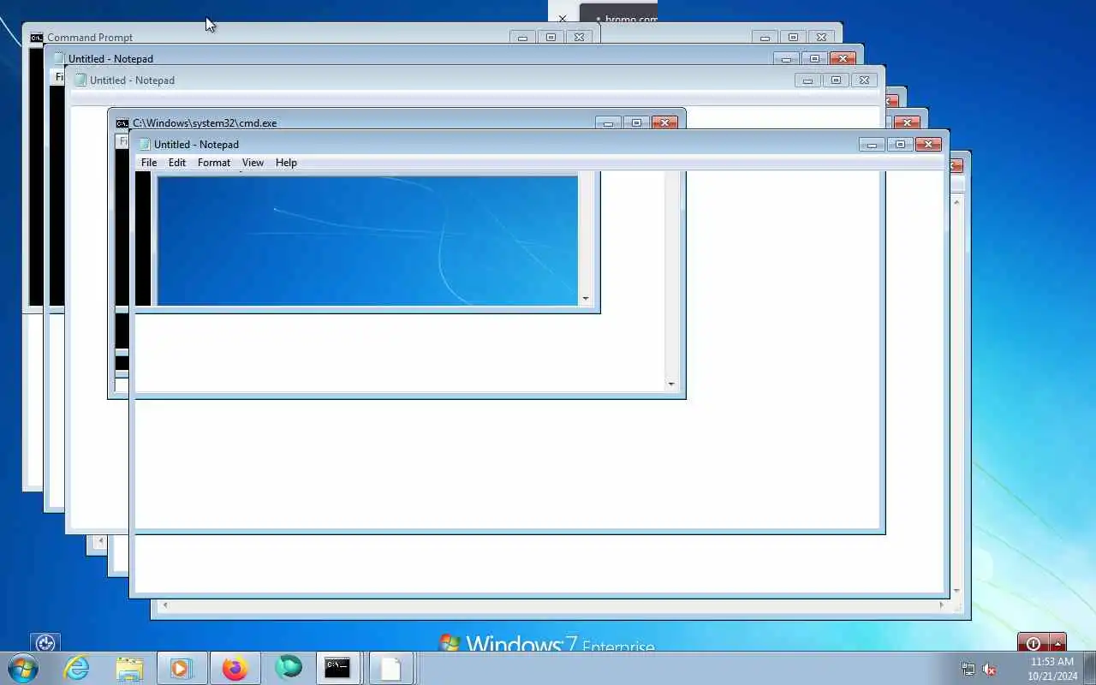
Task: Maximize the C:\Windows\system32\cmd.exe window
Action: [x=636, y=123]
